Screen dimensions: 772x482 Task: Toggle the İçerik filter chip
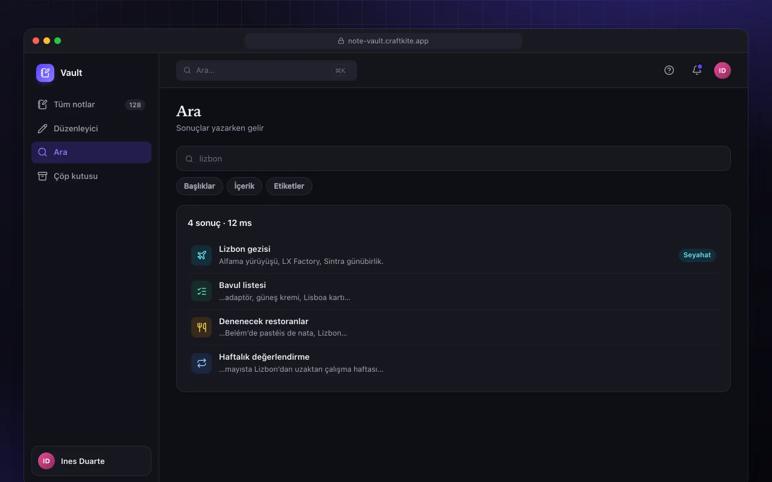click(244, 186)
